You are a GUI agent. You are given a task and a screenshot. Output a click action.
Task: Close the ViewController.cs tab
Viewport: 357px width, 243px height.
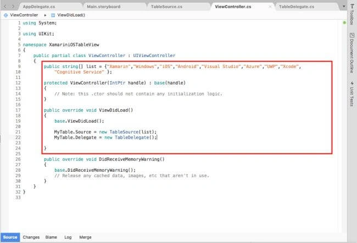click(270, 7)
